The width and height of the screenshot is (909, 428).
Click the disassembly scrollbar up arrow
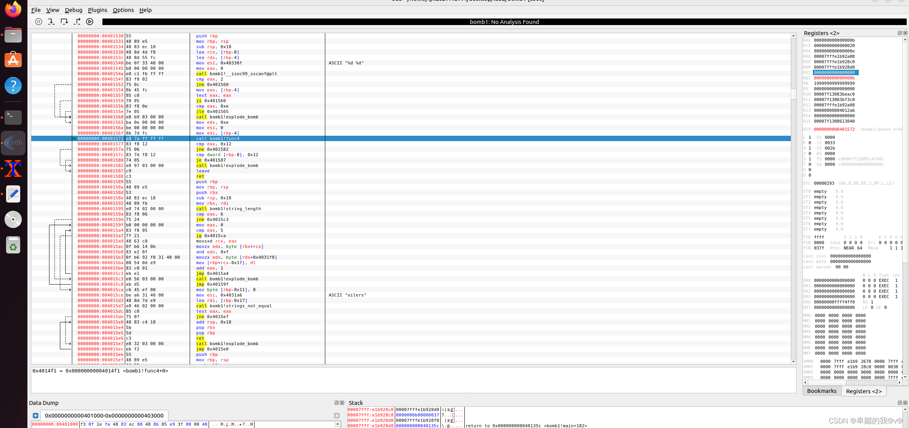point(793,35)
